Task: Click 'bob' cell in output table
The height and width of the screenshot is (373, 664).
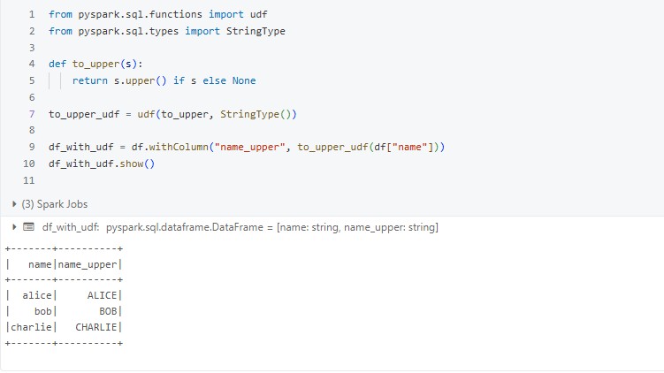Action: click(42, 311)
